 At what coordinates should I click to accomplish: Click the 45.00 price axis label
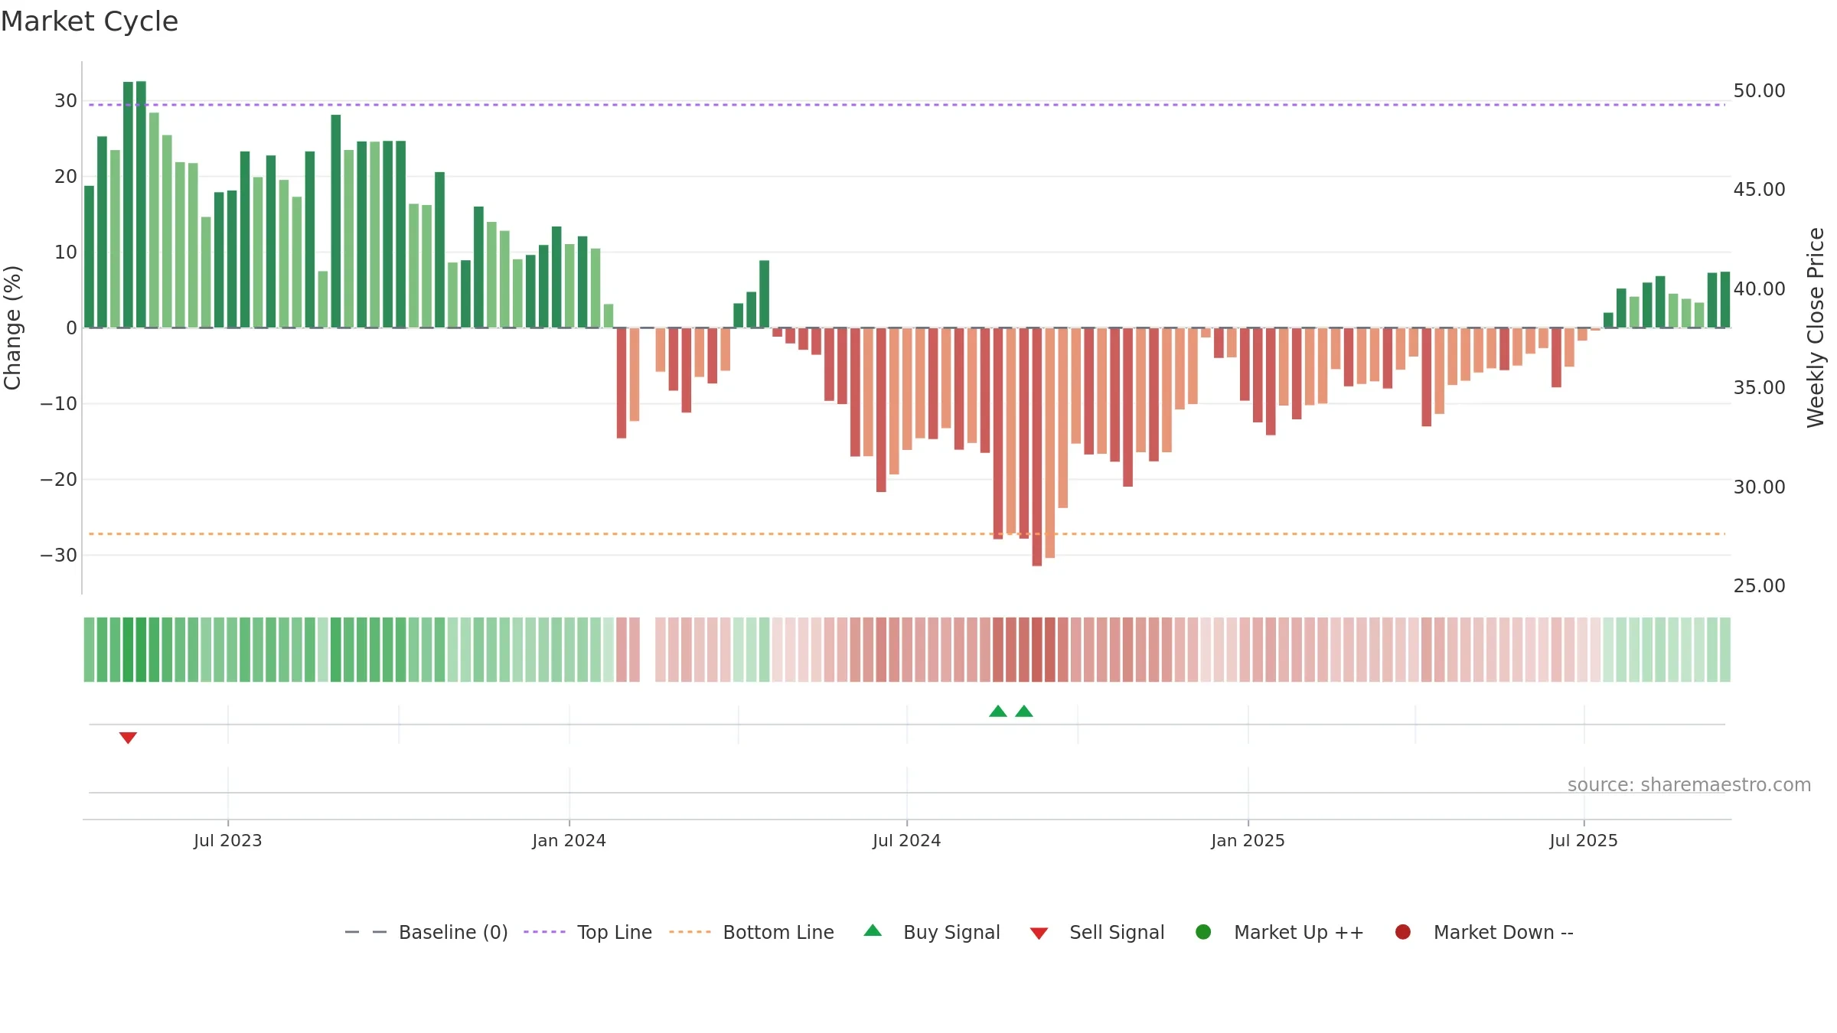point(1759,189)
